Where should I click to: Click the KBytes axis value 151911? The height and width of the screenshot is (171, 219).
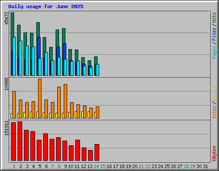click(6, 128)
